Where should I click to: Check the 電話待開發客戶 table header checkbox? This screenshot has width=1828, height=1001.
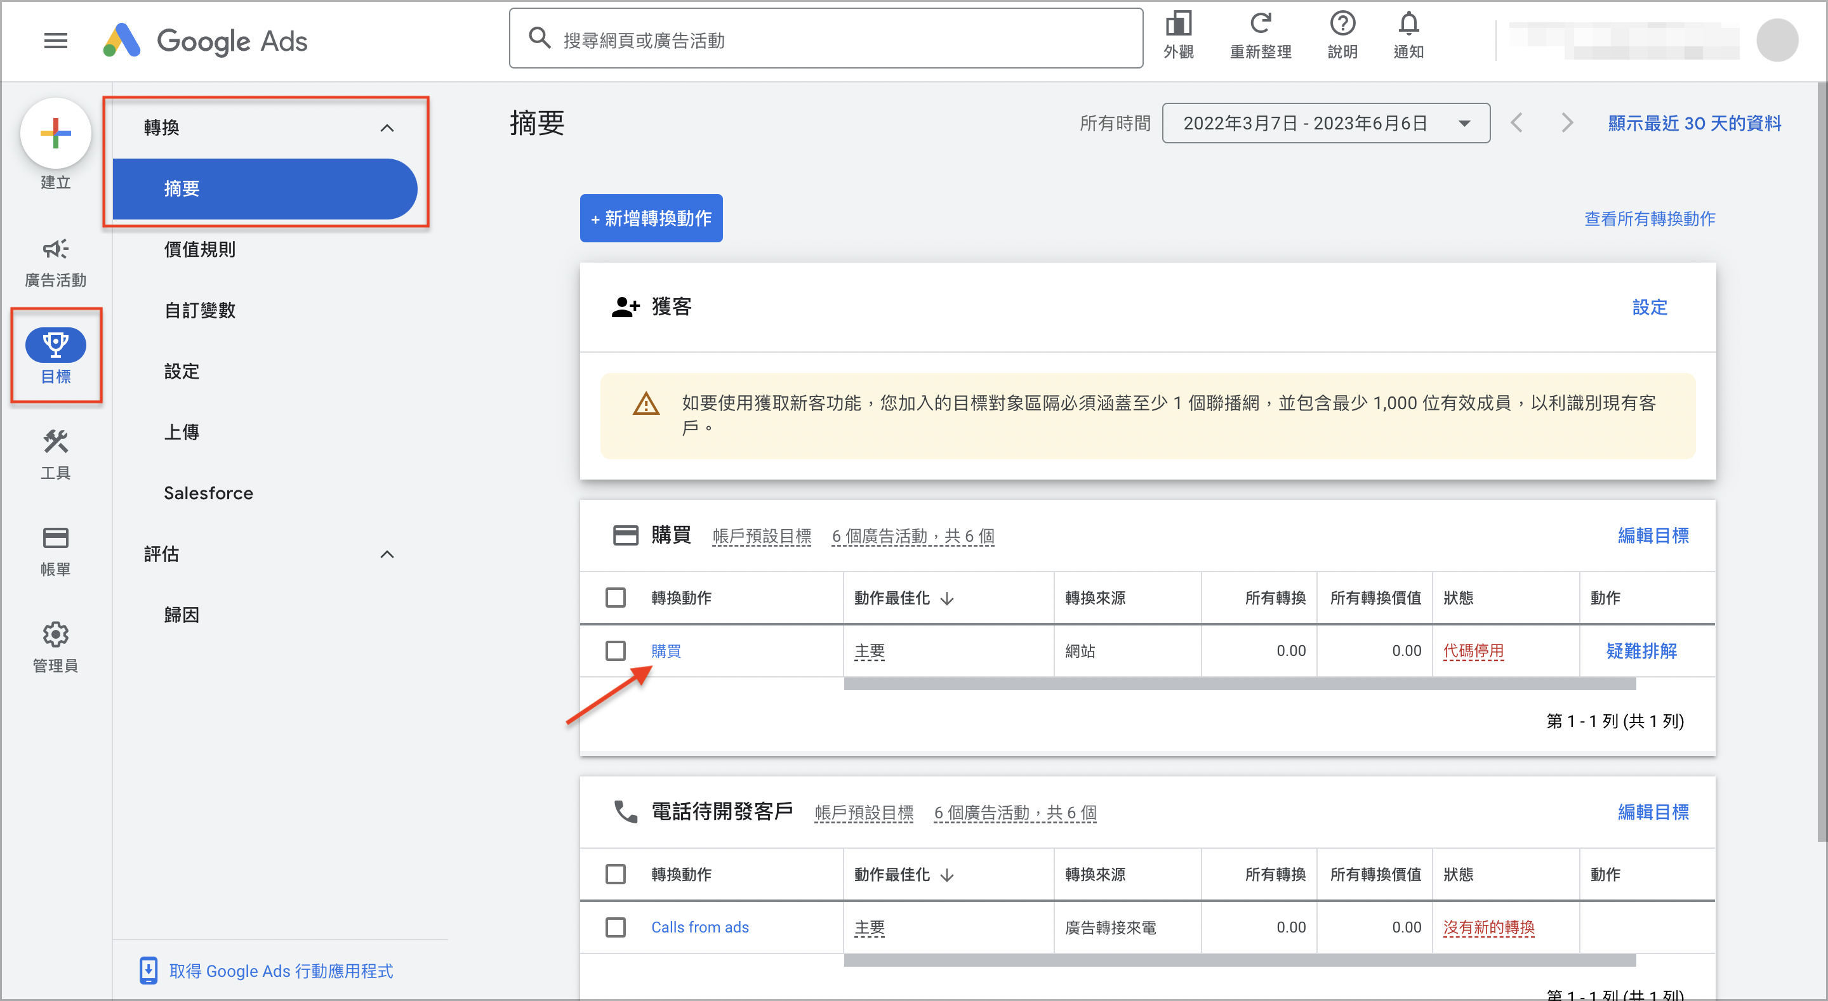point(615,874)
